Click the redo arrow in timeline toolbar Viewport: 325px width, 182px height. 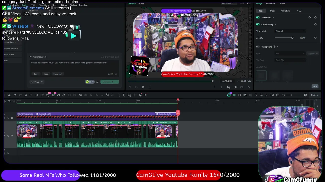tap(20, 95)
